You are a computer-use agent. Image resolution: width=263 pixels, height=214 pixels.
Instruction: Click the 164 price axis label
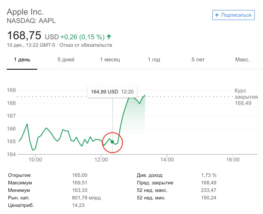pyautogui.click(x=11, y=154)
